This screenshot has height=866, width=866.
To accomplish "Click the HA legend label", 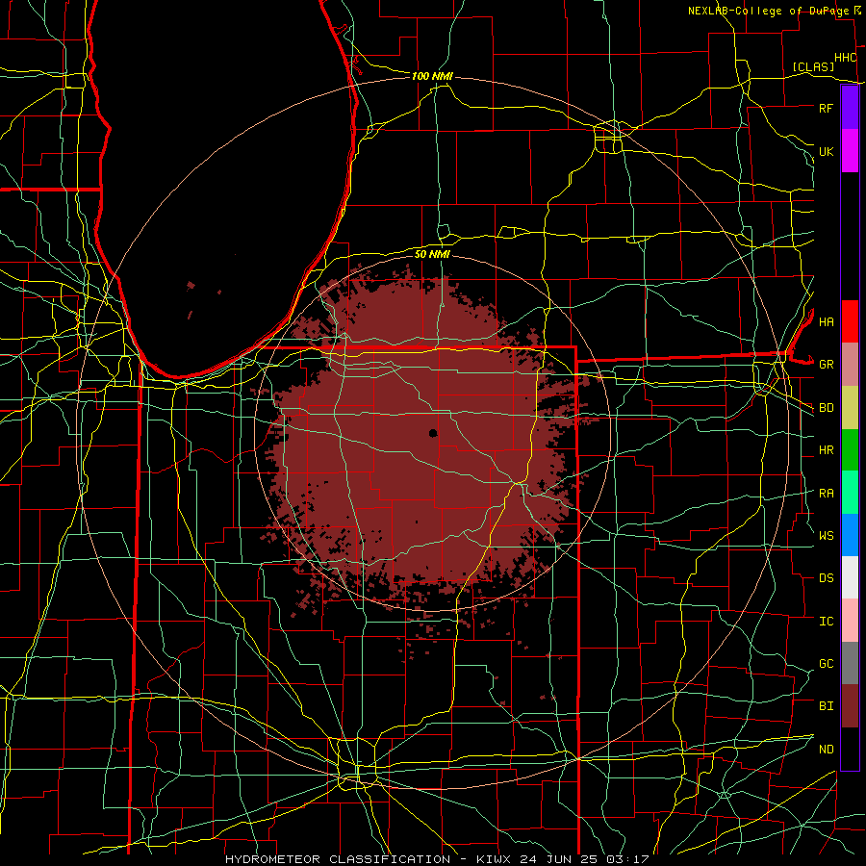I will point(826,321).
